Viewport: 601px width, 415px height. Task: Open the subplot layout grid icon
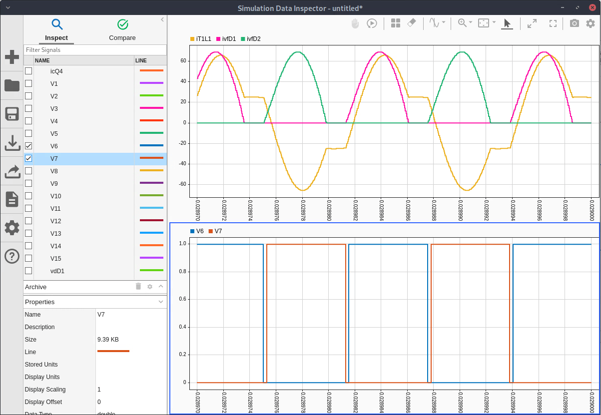coord(396,23)
